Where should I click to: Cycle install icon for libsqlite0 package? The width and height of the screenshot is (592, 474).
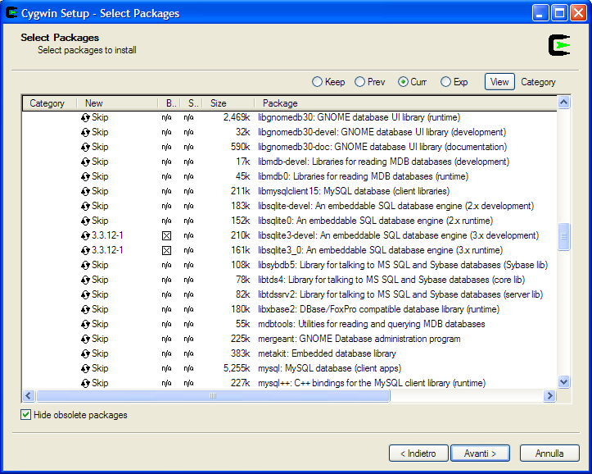pyautogui.click(x=85, y=221)
